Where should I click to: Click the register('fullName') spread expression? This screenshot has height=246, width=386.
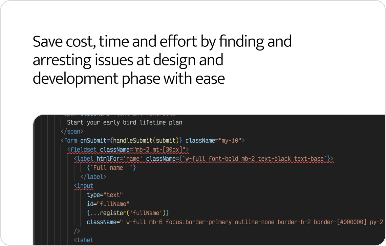128,213
